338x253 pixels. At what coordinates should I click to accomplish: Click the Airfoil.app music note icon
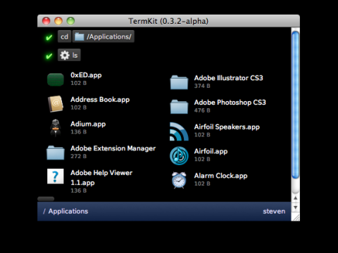(x=179, y=156)
